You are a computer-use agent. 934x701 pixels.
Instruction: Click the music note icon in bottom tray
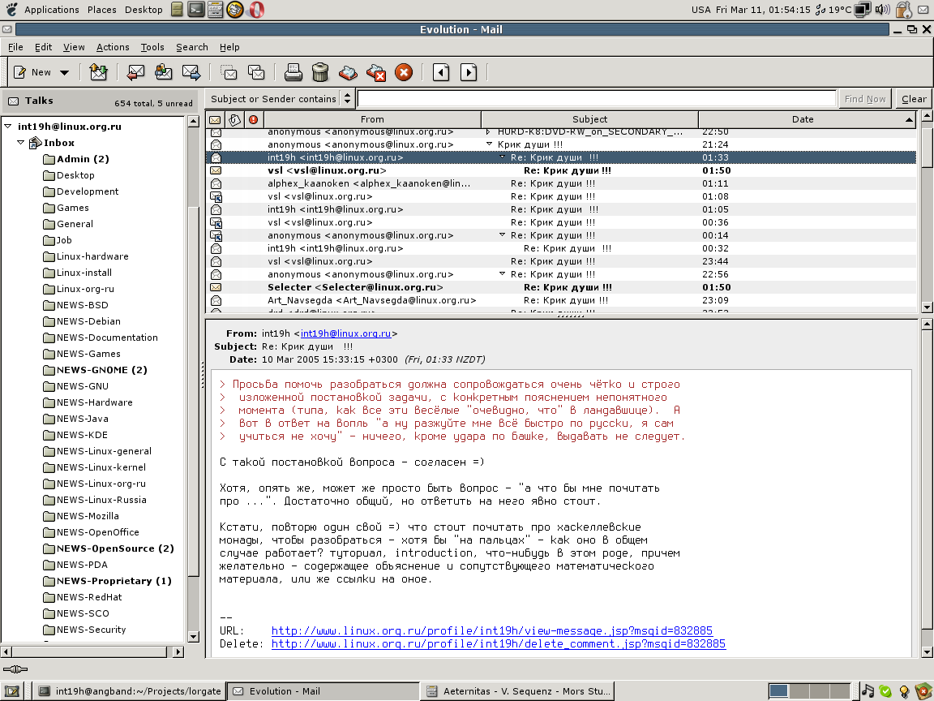pyautogui.click(x=868, y=691)
